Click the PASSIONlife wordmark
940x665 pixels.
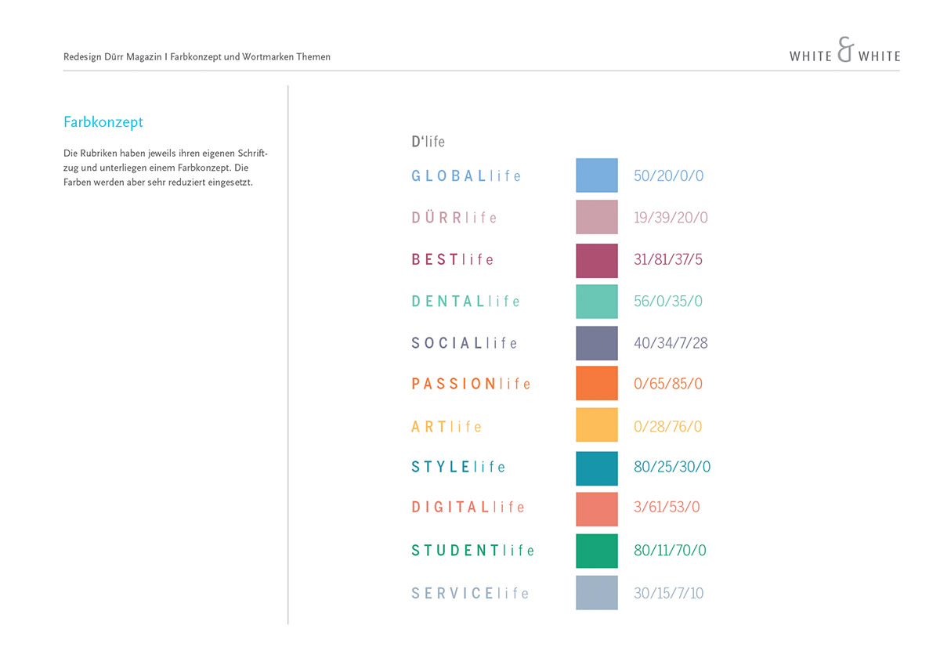click(471, 384)
